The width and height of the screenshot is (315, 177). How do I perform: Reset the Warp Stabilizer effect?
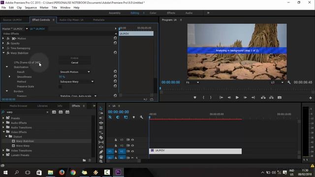click(x=115, y=53)
